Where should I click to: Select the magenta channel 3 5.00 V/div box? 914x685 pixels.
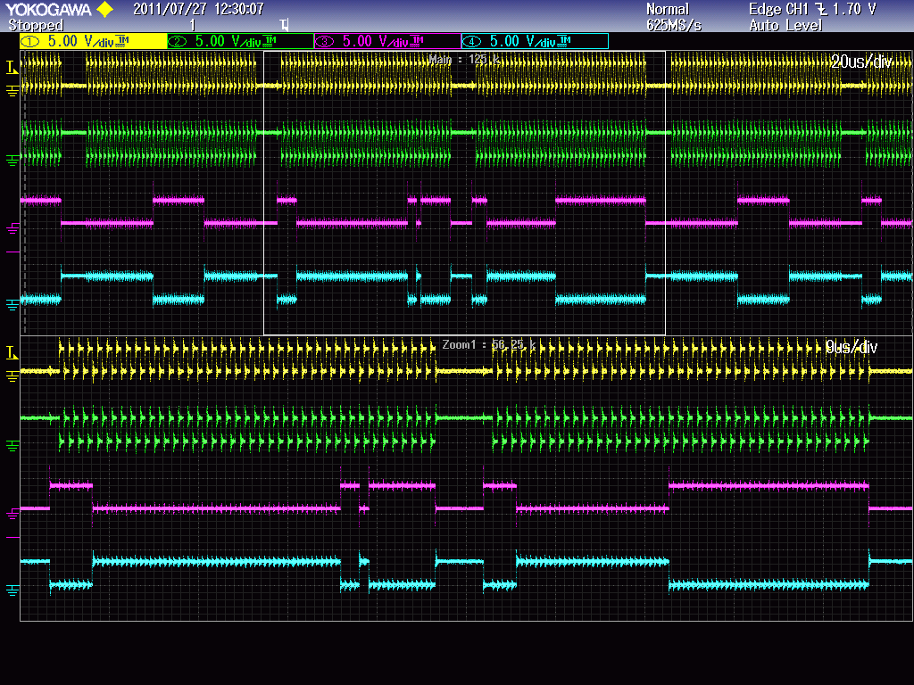(387, 41)
